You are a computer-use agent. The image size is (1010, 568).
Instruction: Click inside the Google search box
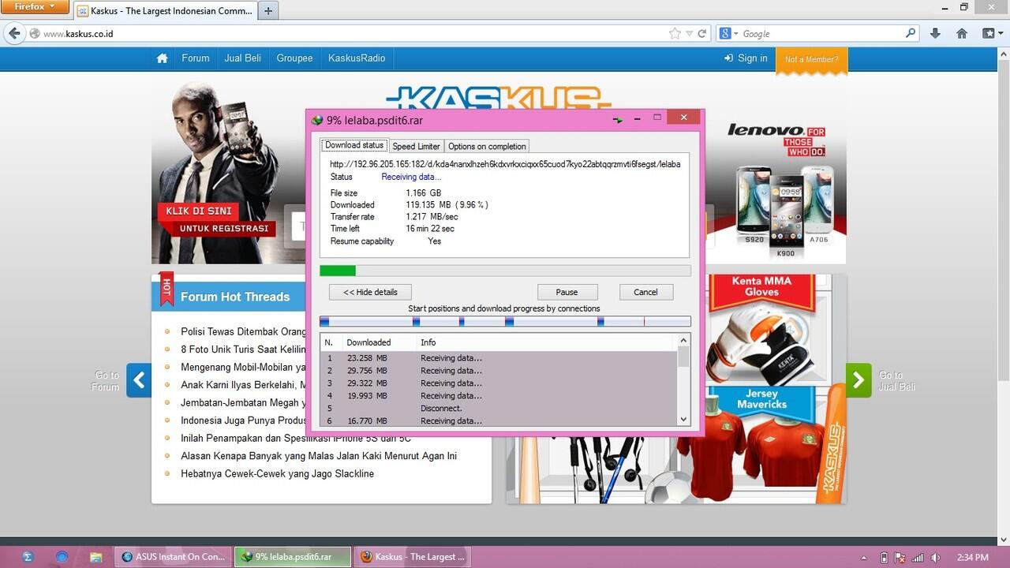coord(821,34)
